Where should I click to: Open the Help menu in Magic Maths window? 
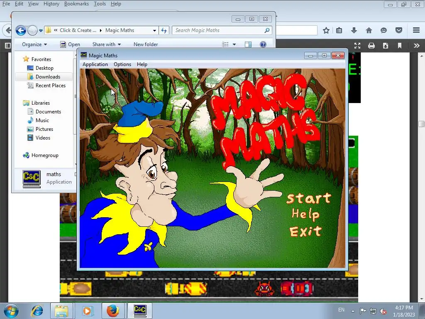(x=142, y=64)
